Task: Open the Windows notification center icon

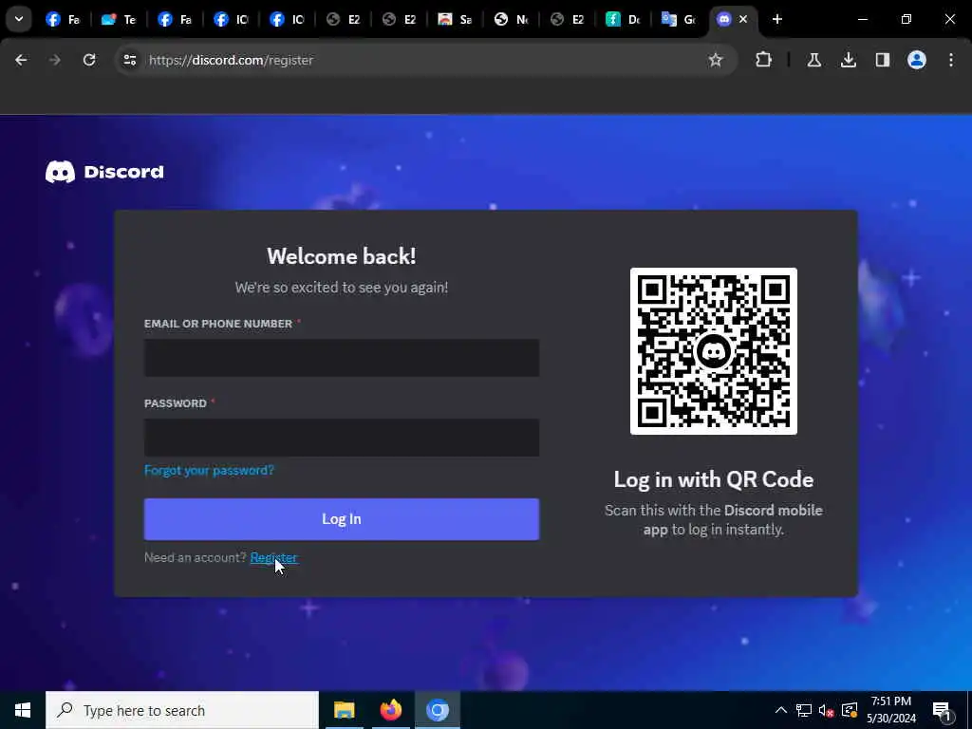Action: click(x=943, y=710)
